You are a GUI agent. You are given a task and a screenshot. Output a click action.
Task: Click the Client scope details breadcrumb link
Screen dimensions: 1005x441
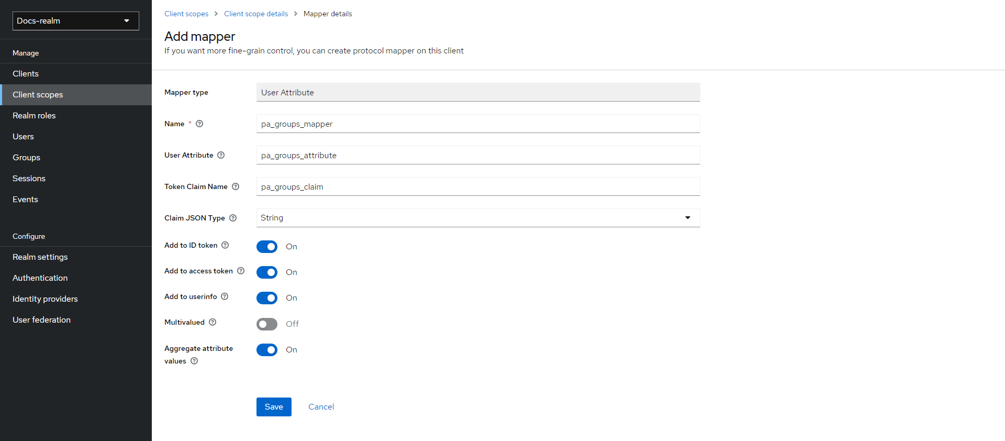point(256,14)
